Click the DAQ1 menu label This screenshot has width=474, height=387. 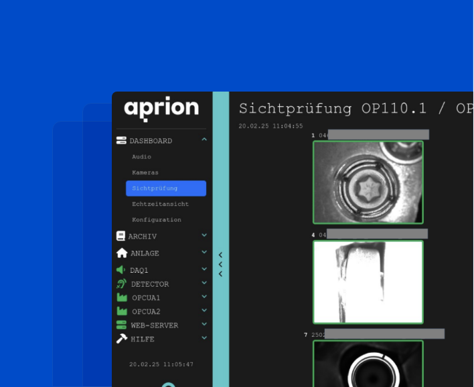tap(139, 270)
